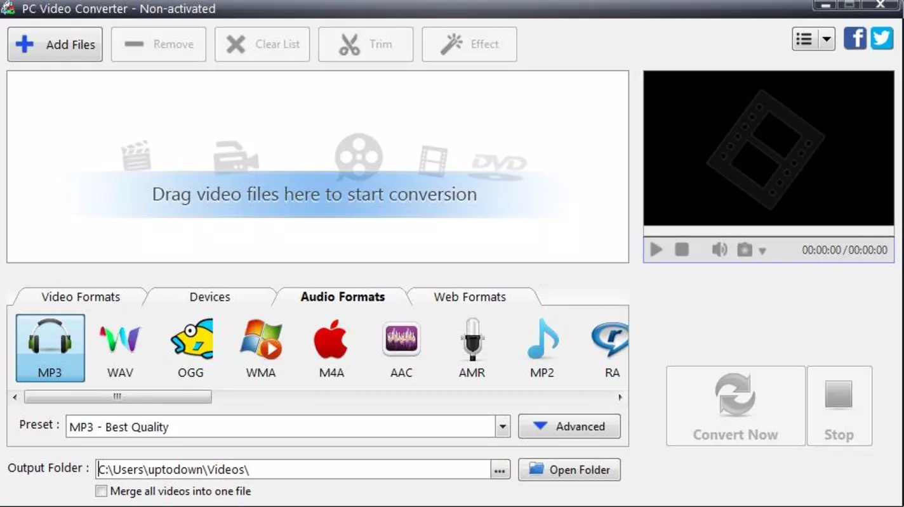
Task: Expand the list view dropdown arrow
Action: 827,39
